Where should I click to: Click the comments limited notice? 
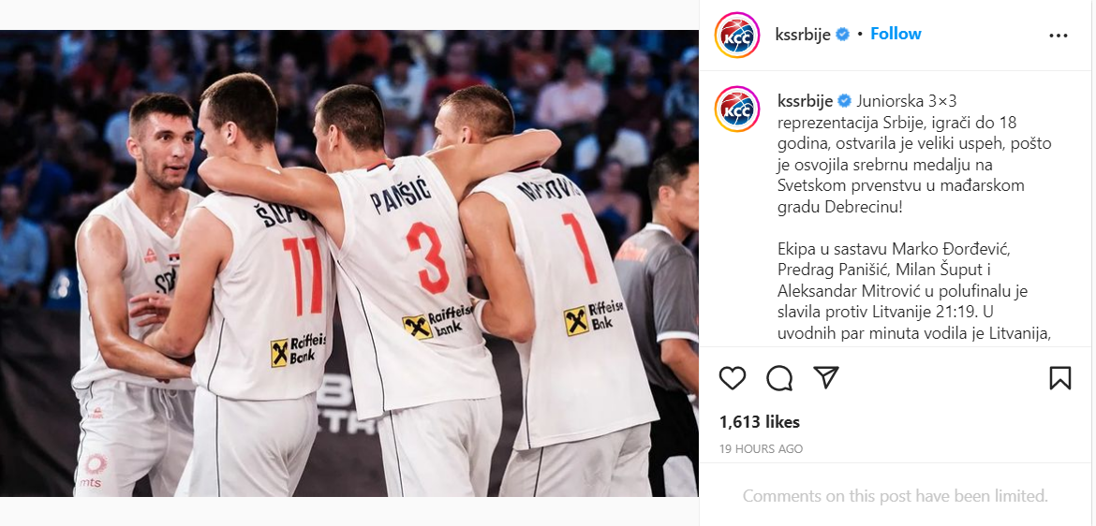[895, 496]
